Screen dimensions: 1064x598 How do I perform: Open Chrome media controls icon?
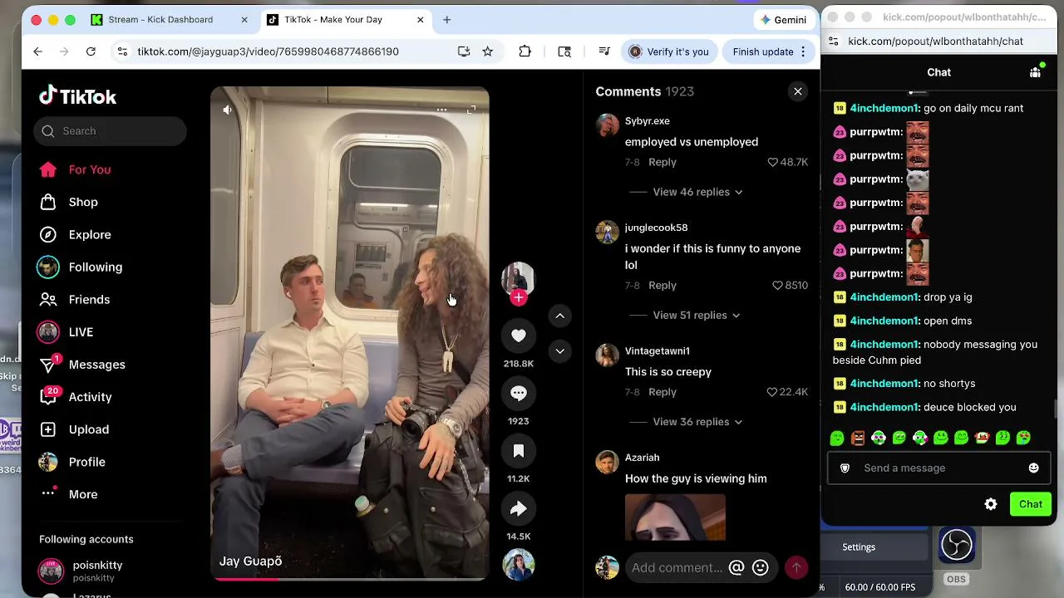[x=604, y=51]
